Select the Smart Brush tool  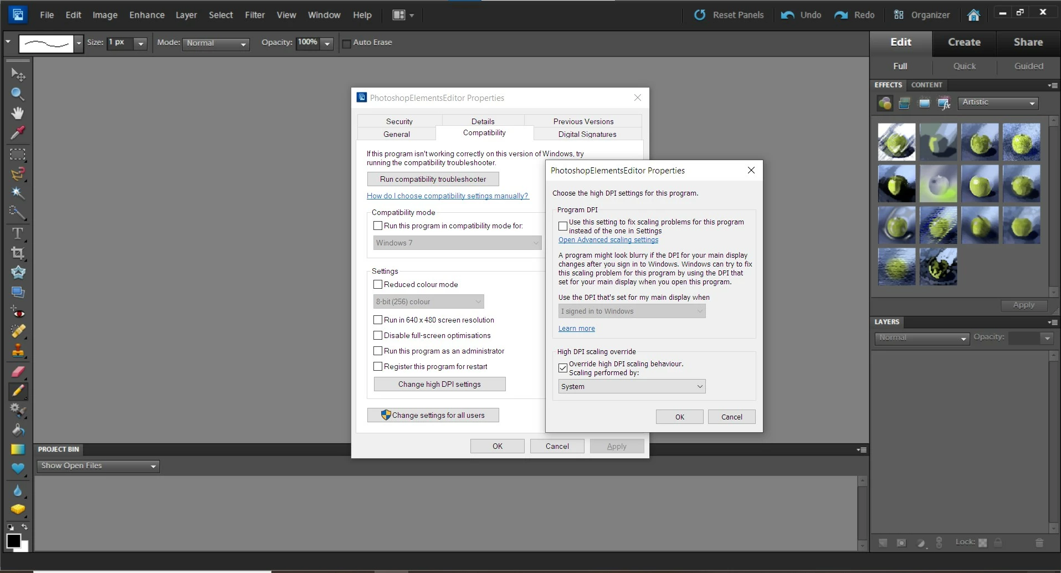point(18,410)
